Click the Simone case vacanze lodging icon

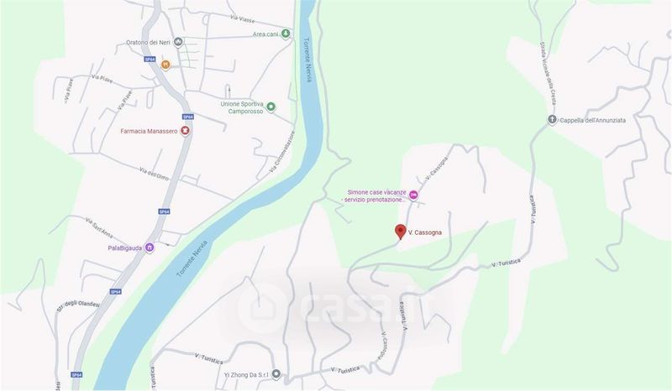pyautogui.click(x=413, y=195)
